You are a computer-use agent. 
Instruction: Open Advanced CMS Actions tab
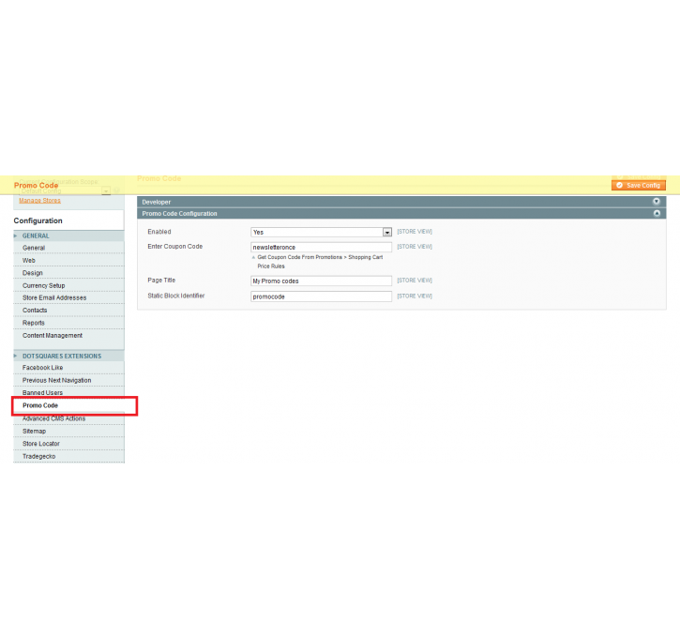click(69, 418)
